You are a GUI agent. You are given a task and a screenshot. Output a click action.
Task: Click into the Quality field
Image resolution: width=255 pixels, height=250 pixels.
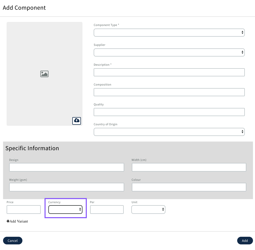(169, 112)
